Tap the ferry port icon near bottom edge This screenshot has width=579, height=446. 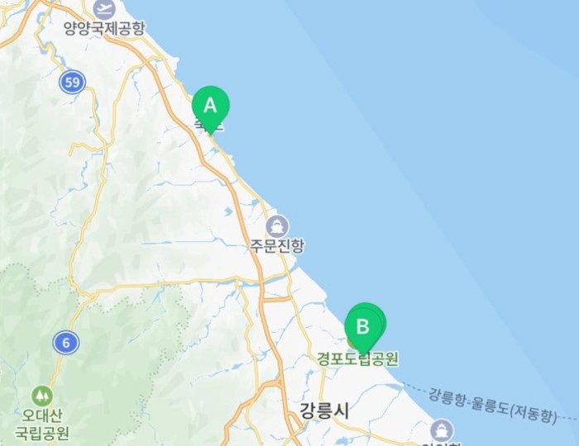pyautogui.click(x=442, y=429)
